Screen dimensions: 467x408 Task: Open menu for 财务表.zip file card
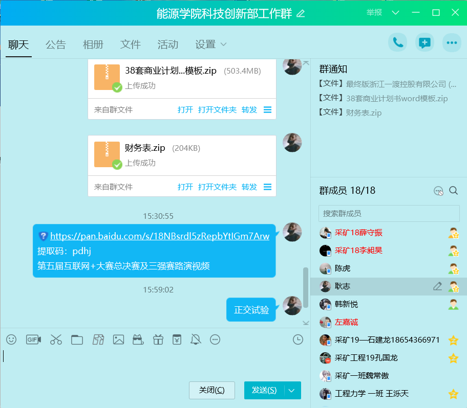click(x=267, y=187)
